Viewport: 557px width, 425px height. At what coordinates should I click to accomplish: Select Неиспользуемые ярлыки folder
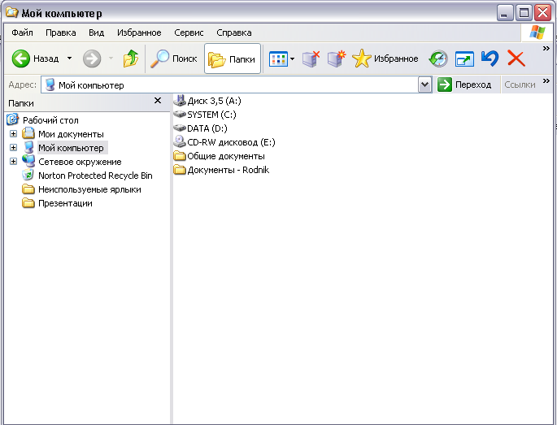[89, 189]
